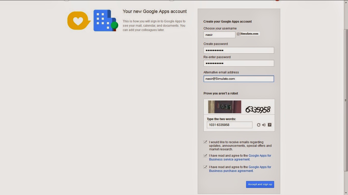
Task: Select the Alternative email address field
Action: (x=239, y=79)
